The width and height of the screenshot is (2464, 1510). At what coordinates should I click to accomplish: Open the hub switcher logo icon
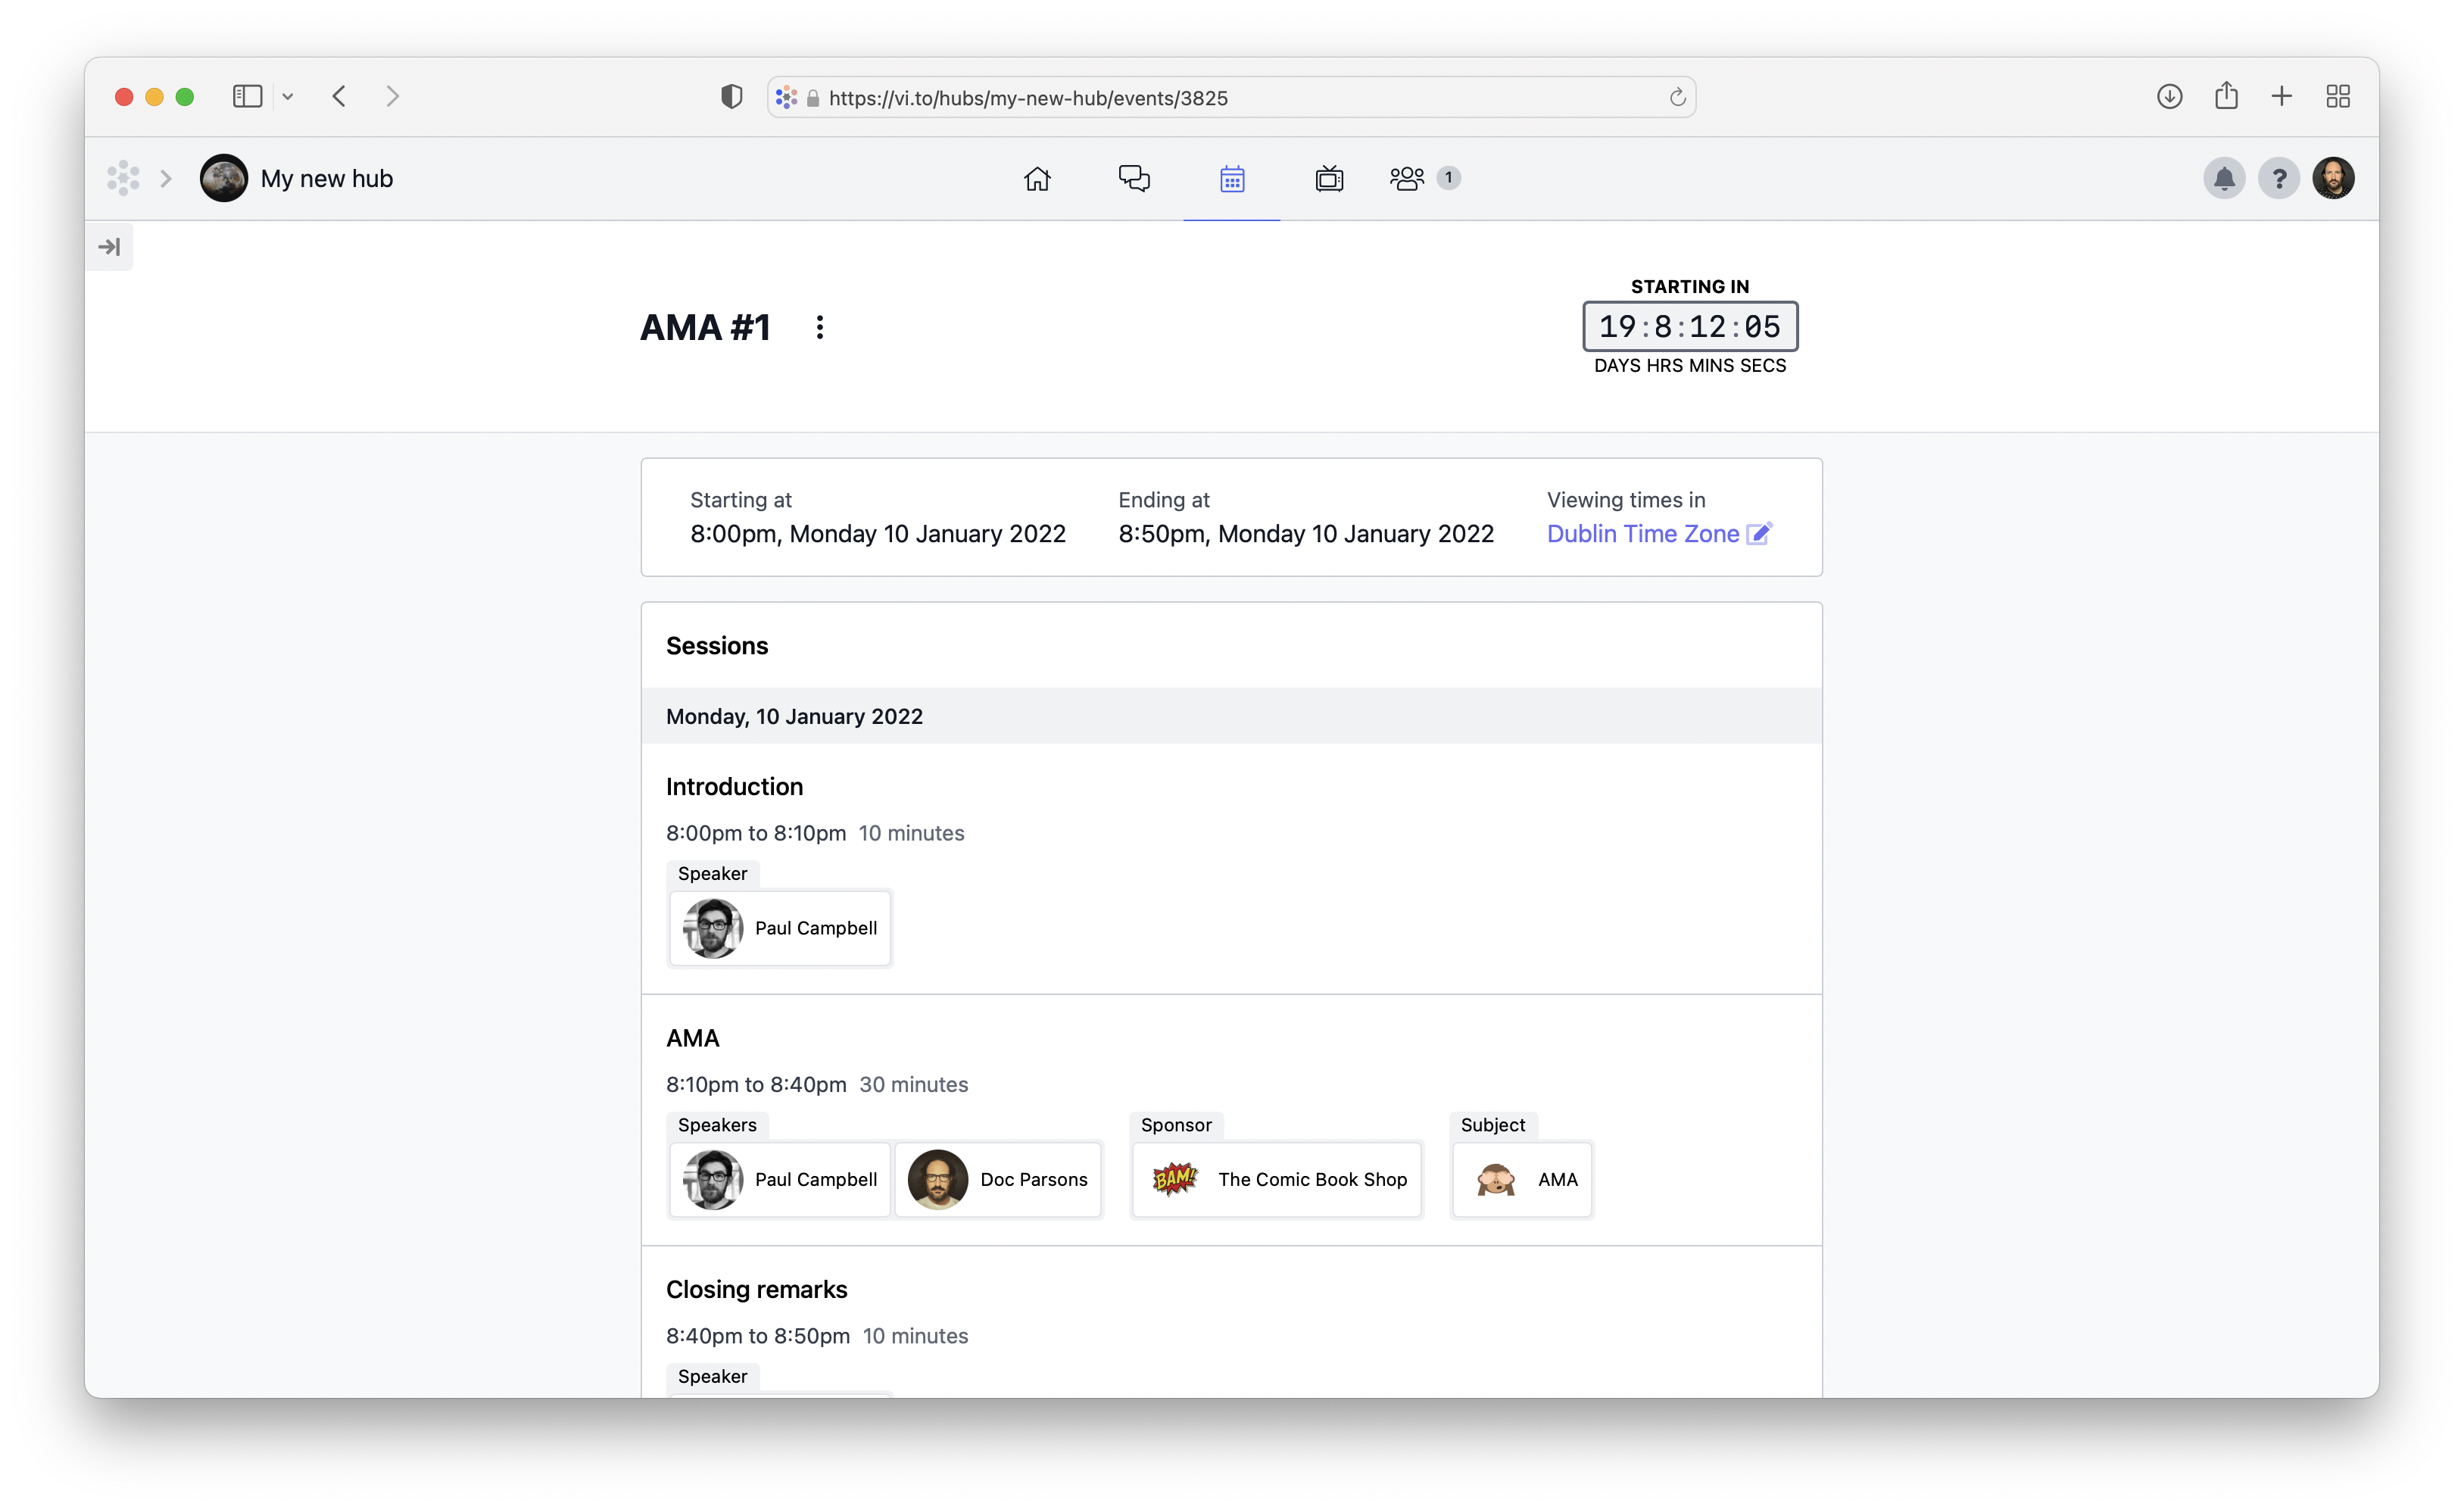pos(123,177)
